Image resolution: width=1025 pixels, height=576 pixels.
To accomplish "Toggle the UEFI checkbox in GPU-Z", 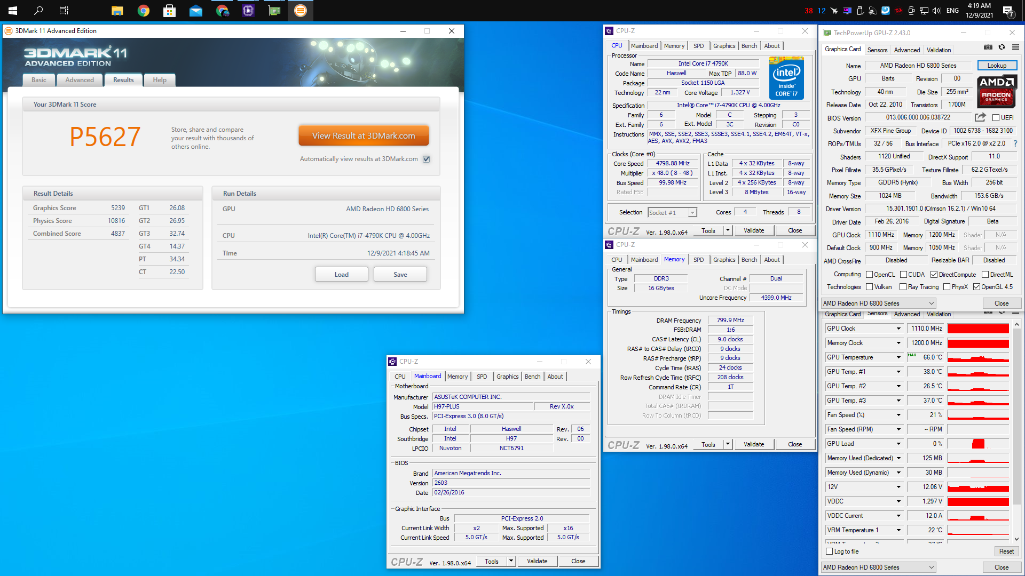I will point(996,118).
